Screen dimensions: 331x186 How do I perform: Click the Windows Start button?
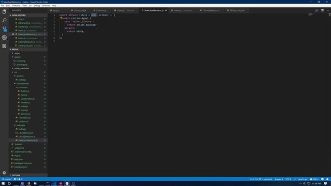click(3, 183)
